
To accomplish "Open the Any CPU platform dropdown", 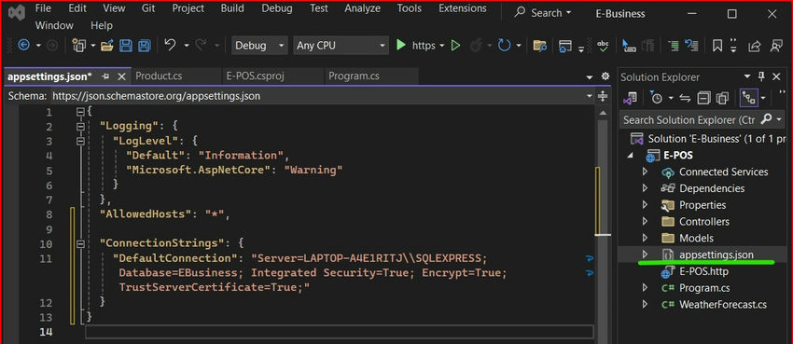I will pyautogui.click(x=341, y=46).
